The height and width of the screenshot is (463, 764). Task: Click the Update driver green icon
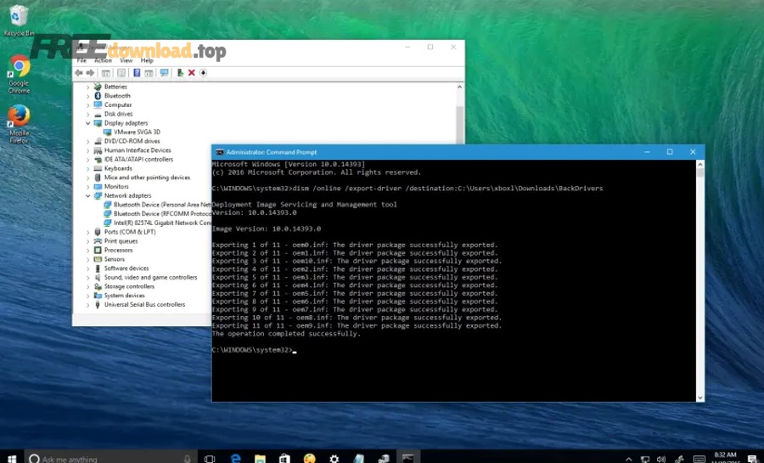[180, 72]
